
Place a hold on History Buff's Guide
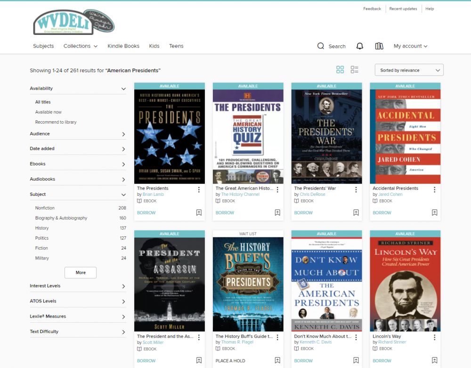click(x=230, y=361)
